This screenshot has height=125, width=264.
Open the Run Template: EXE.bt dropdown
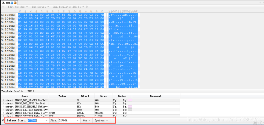[x=69, y=7]
